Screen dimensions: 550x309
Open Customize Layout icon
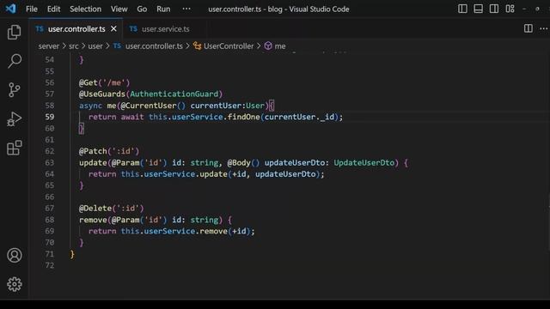[510, 9]
